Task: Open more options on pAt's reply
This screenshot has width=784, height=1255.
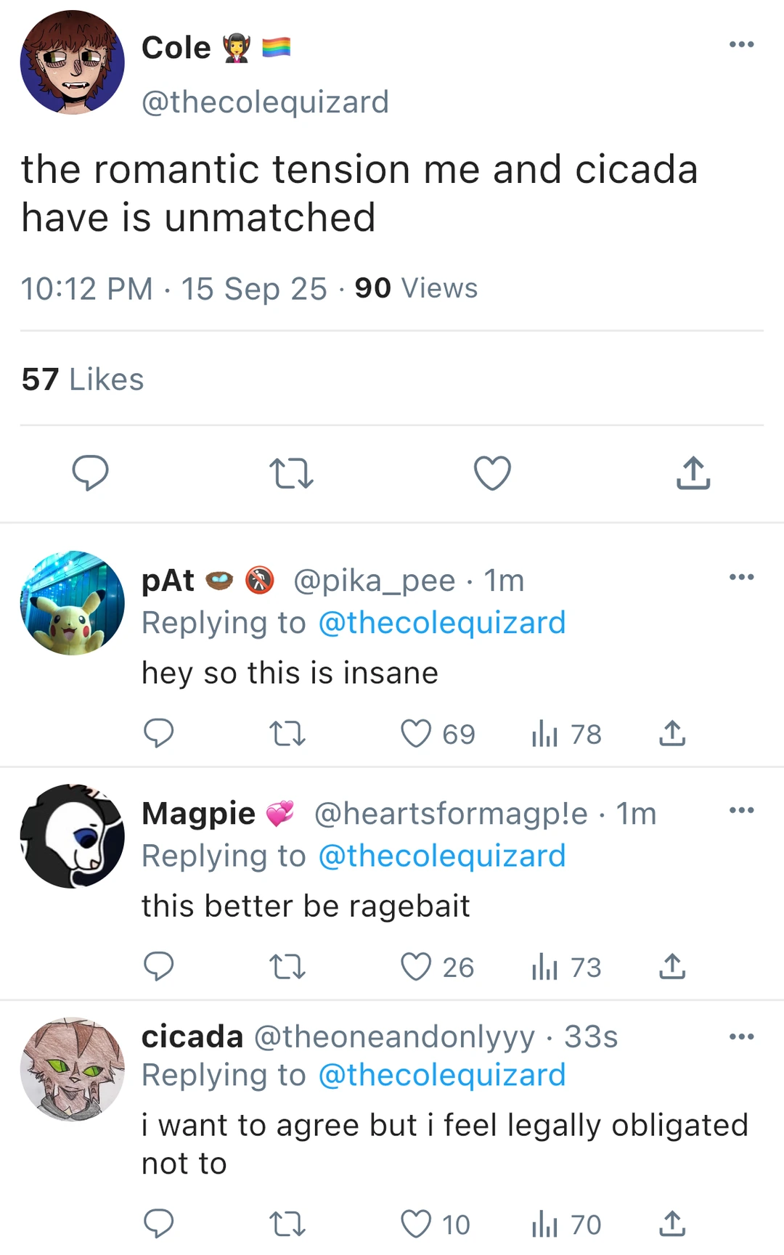Action: (x=741, y=578)
